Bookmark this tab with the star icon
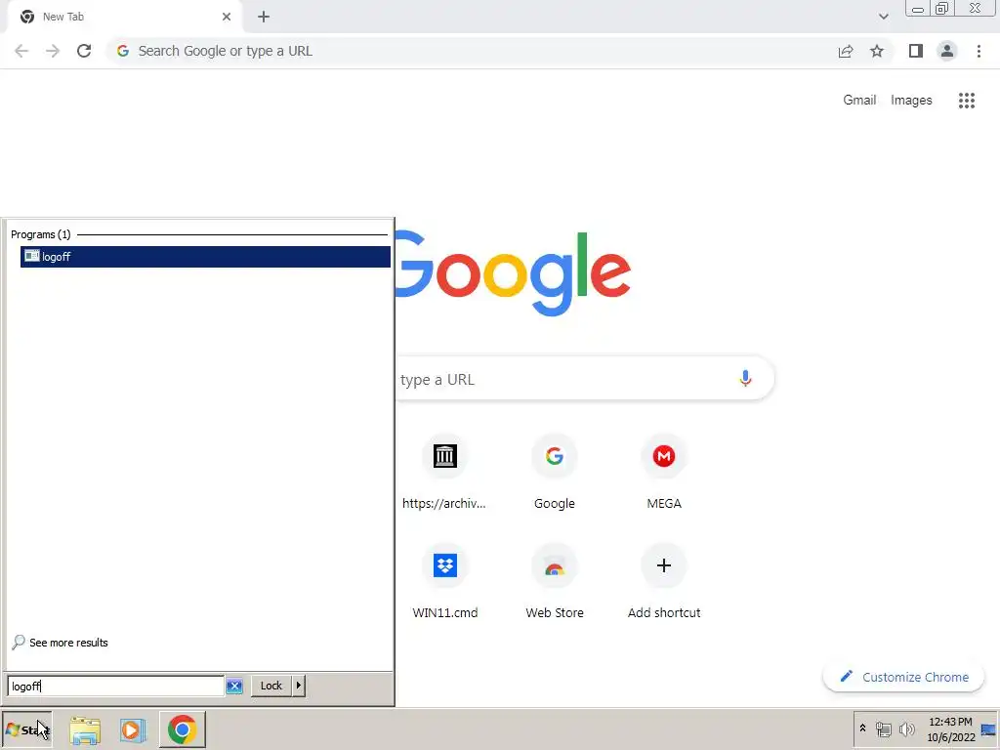Screen dimensions: 1000x750 coord(877,51)
